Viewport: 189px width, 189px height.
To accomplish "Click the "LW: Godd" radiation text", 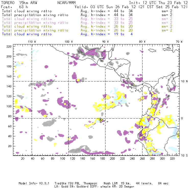I will [61, 187].
